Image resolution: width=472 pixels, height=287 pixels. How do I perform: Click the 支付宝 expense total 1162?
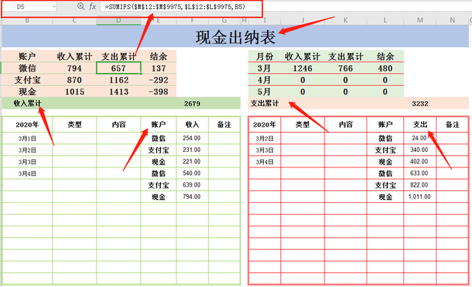coord(119,80)
